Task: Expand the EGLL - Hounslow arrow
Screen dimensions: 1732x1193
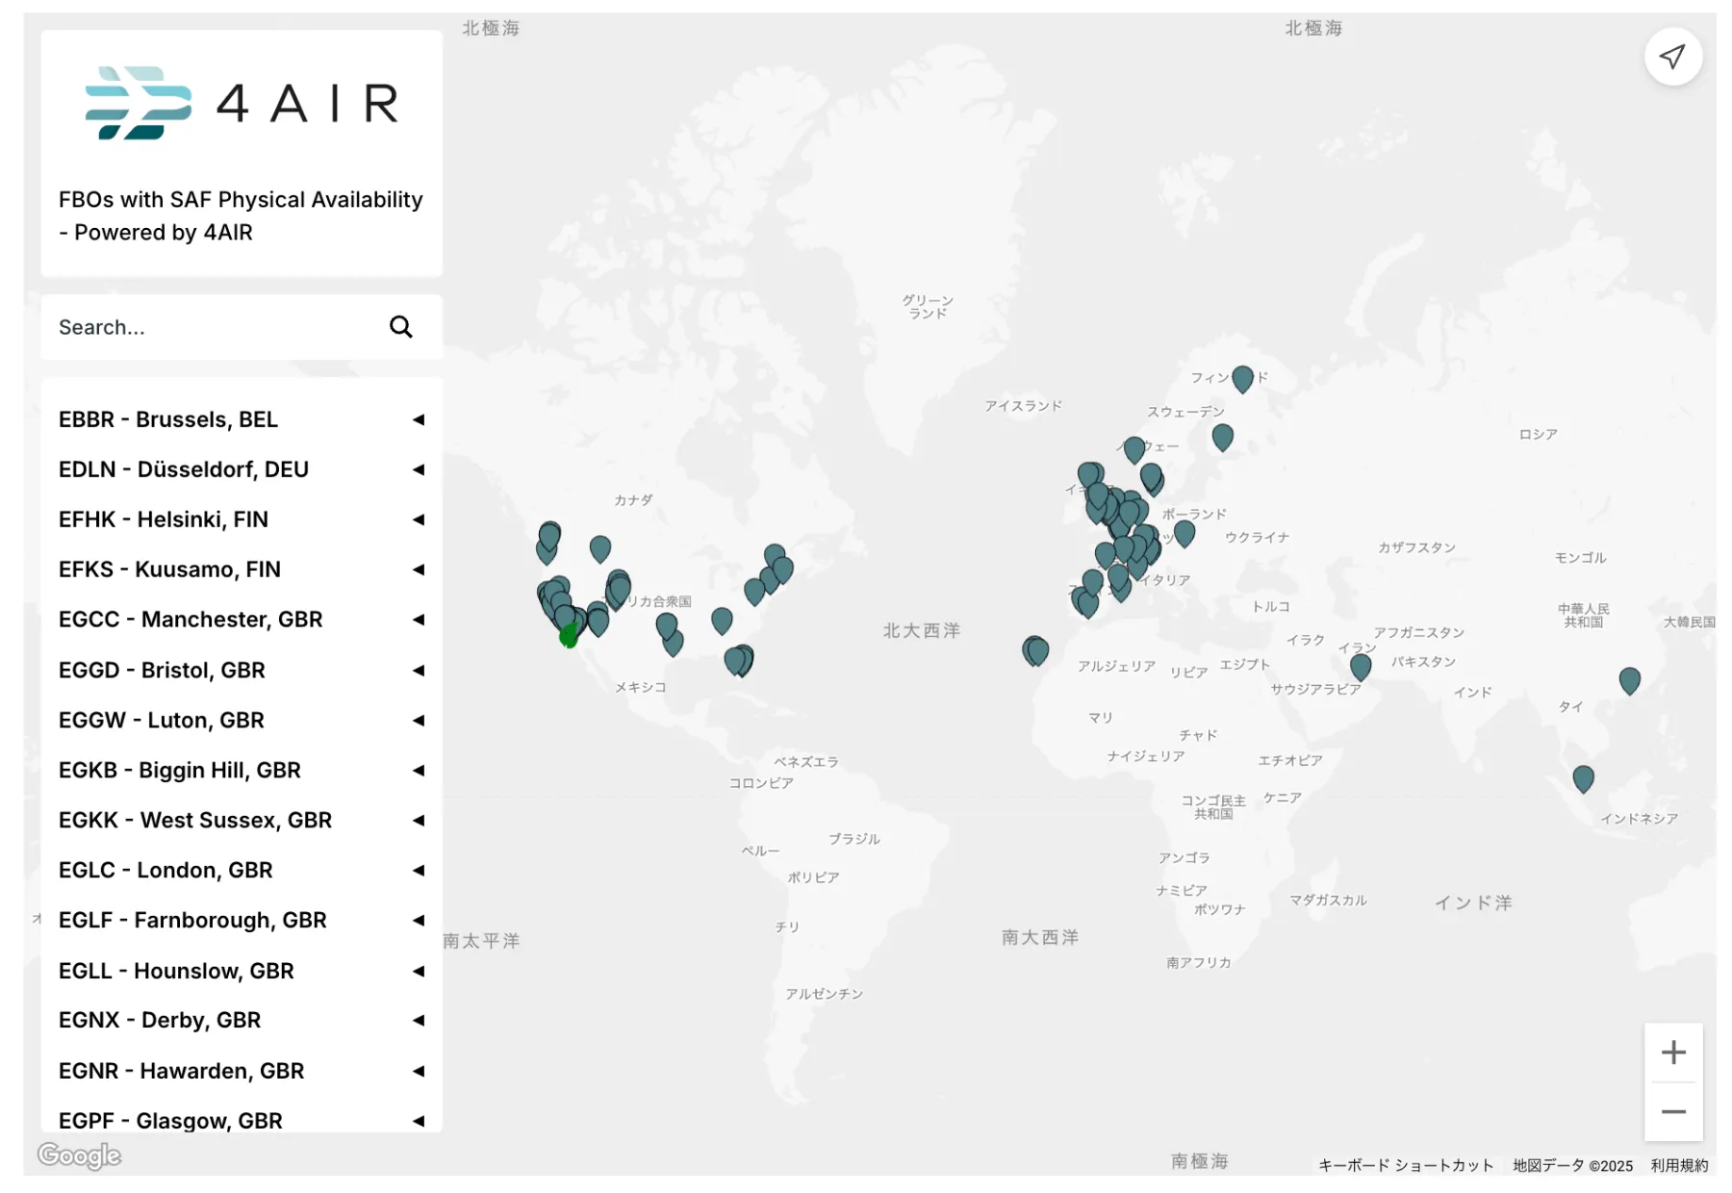Action: (x=419, y=971)
